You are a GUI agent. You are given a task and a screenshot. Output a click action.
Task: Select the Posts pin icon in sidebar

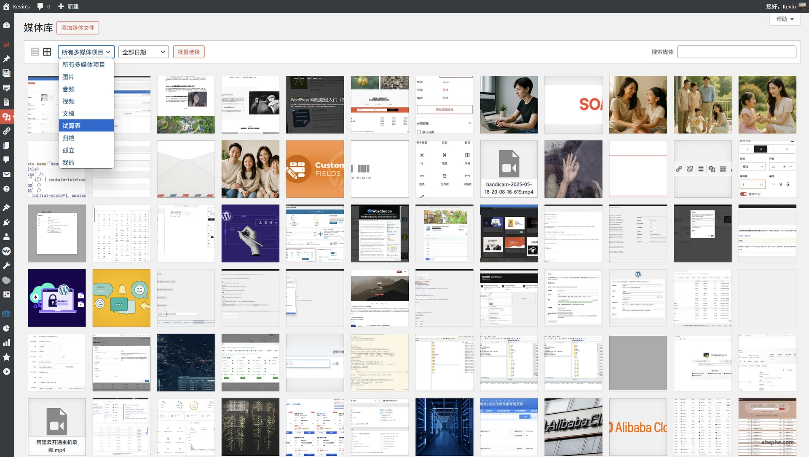7,58
